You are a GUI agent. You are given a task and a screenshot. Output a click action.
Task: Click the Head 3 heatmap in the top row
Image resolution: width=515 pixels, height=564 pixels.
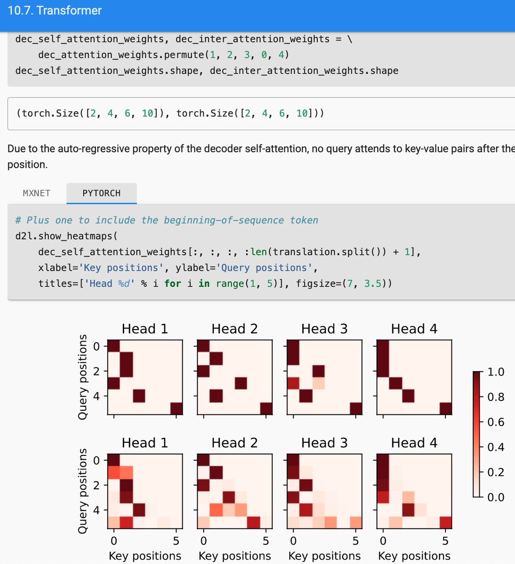pyautogui.click(x=324, y=376)
